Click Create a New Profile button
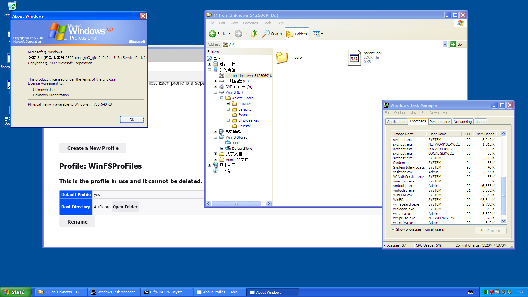The width and height of the screenshot is (528, 297). coord(93,148)
